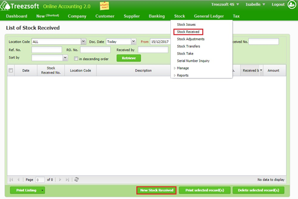The height and width of the screenshot is (199, 298).
Task: Go to previous page of the list
Action: point(19,179)
